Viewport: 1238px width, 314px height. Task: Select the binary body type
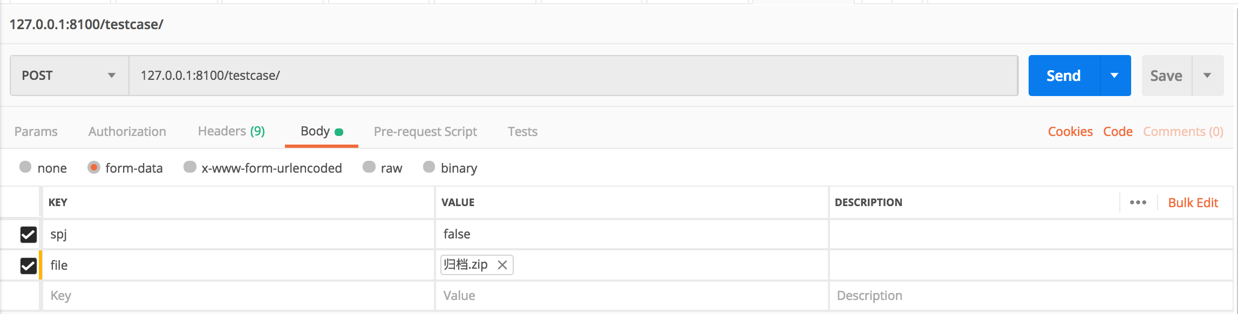pos(429,167)
